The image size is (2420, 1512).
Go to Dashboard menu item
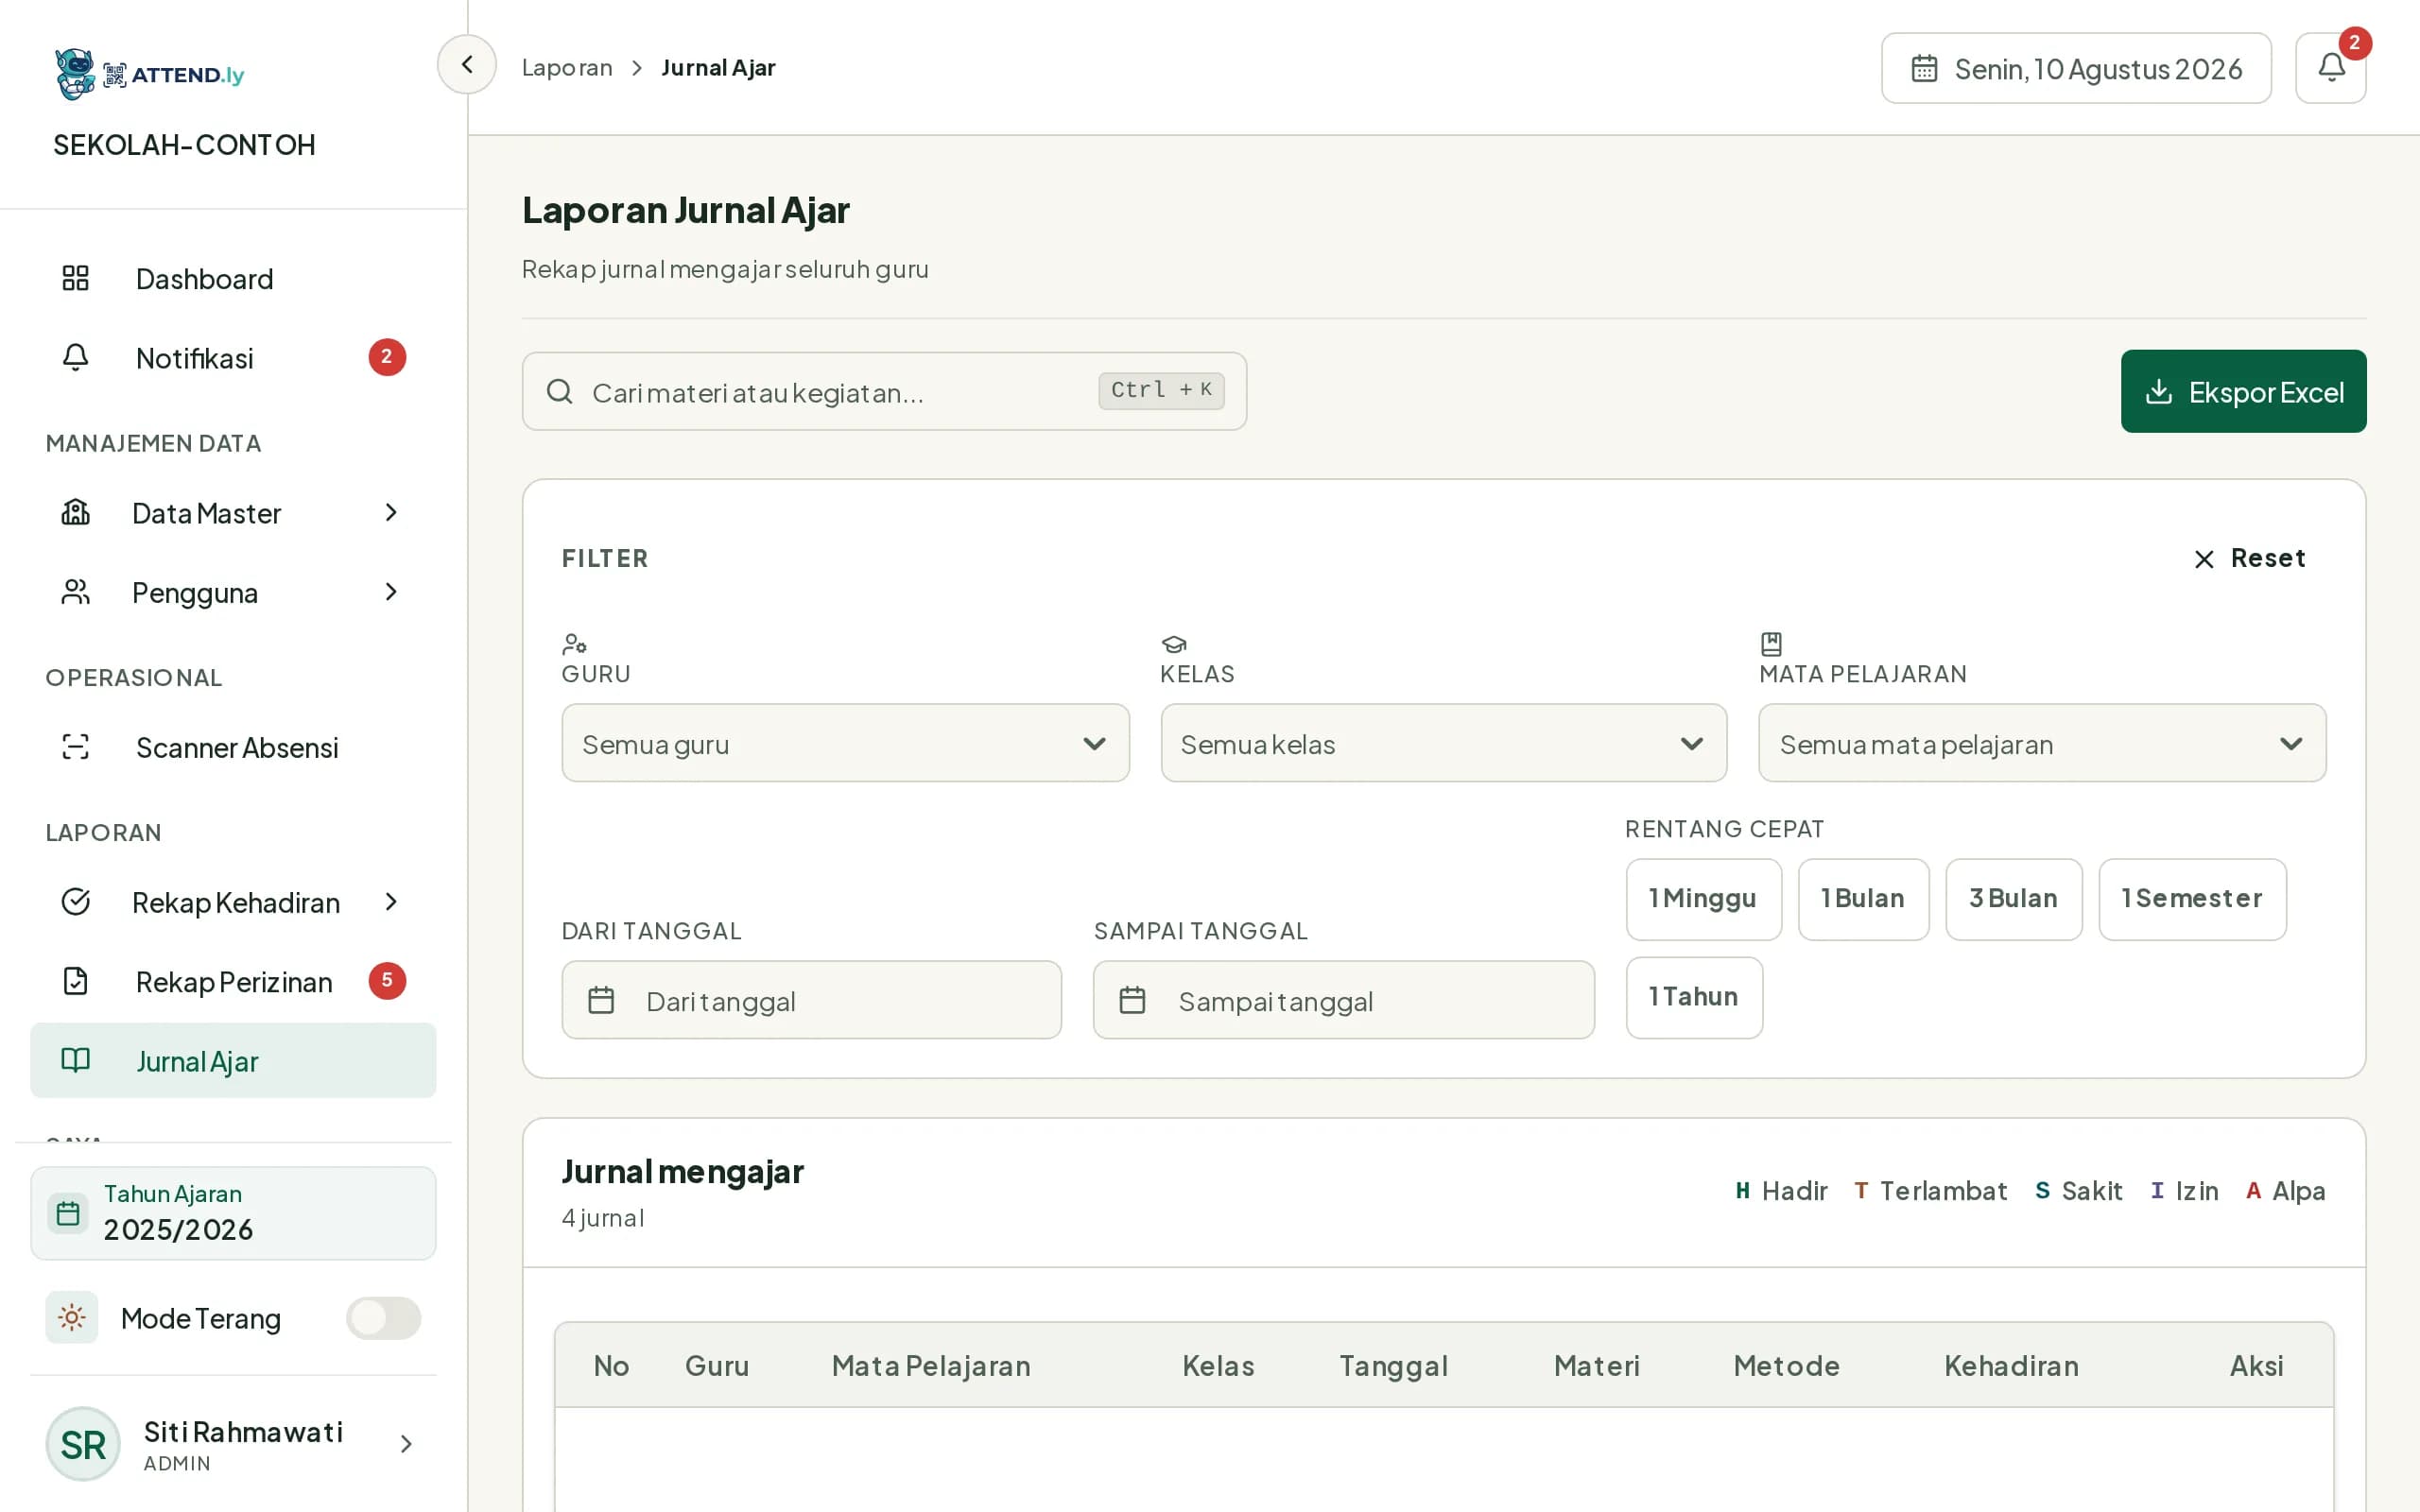click(233, 279)
